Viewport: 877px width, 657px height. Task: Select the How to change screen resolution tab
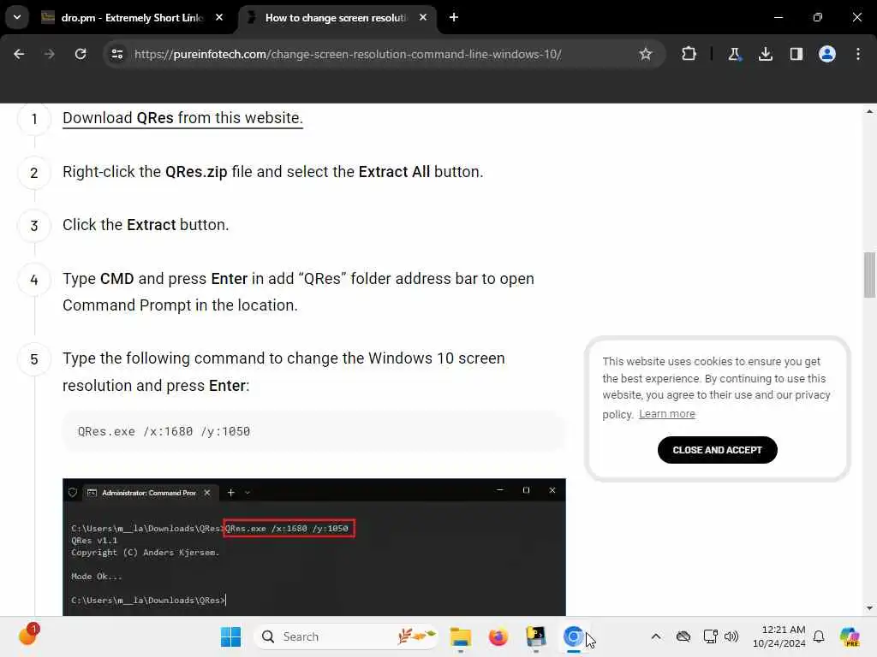tap(336, 18)
